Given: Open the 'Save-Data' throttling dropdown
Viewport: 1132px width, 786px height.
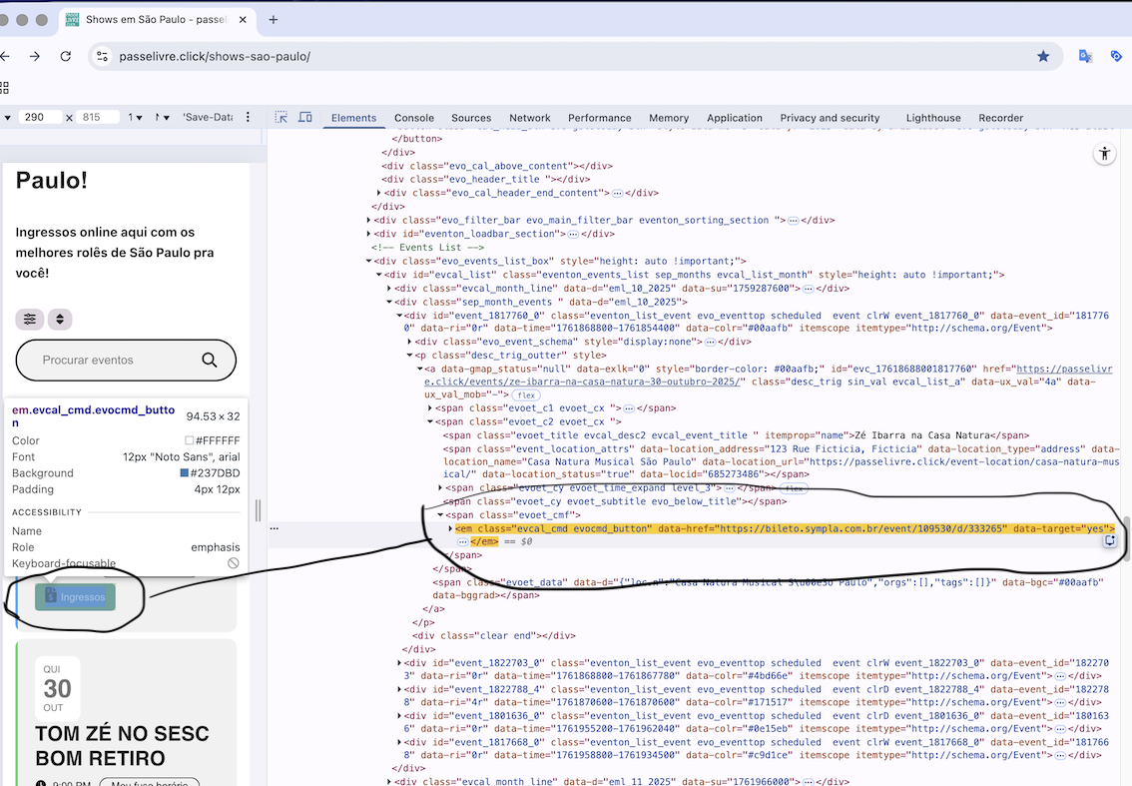Looking at the screenshot, I should pyautogui.click(x=208, y=118).
